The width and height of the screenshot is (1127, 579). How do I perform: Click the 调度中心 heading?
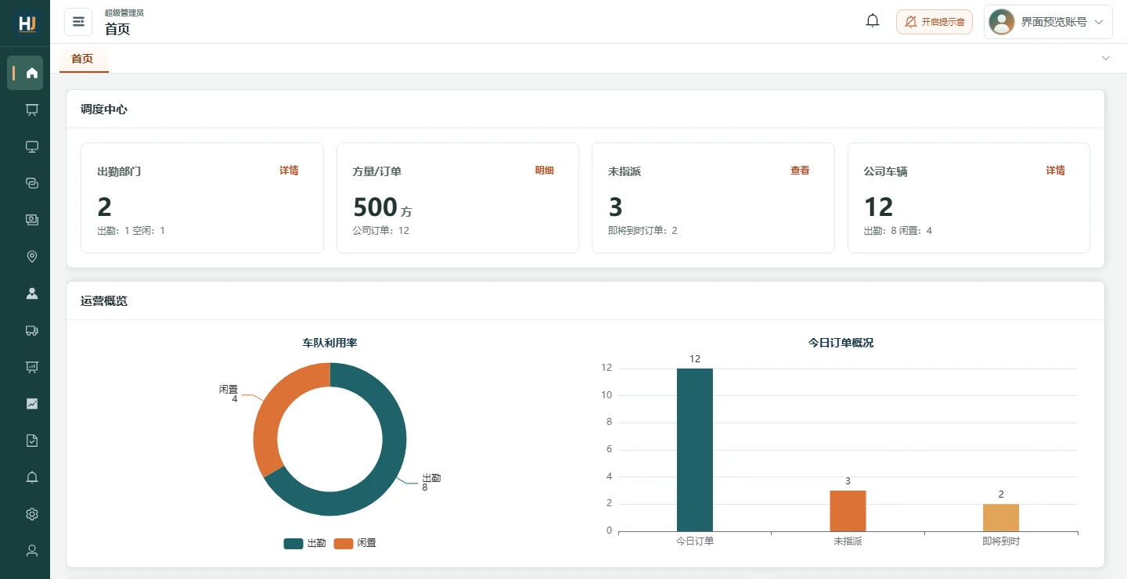coord(104,110)
